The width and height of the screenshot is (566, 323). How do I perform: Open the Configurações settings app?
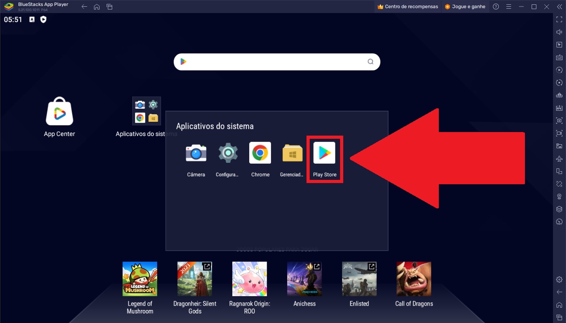pyautogui.click(x=228, y=153)
